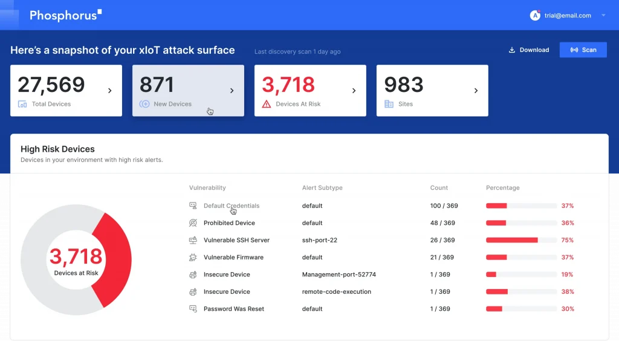Image resolution: width=619 pixels, height=341 pixels.
Task: Open Devices At Risk card arrow
Action: point(354,91)
